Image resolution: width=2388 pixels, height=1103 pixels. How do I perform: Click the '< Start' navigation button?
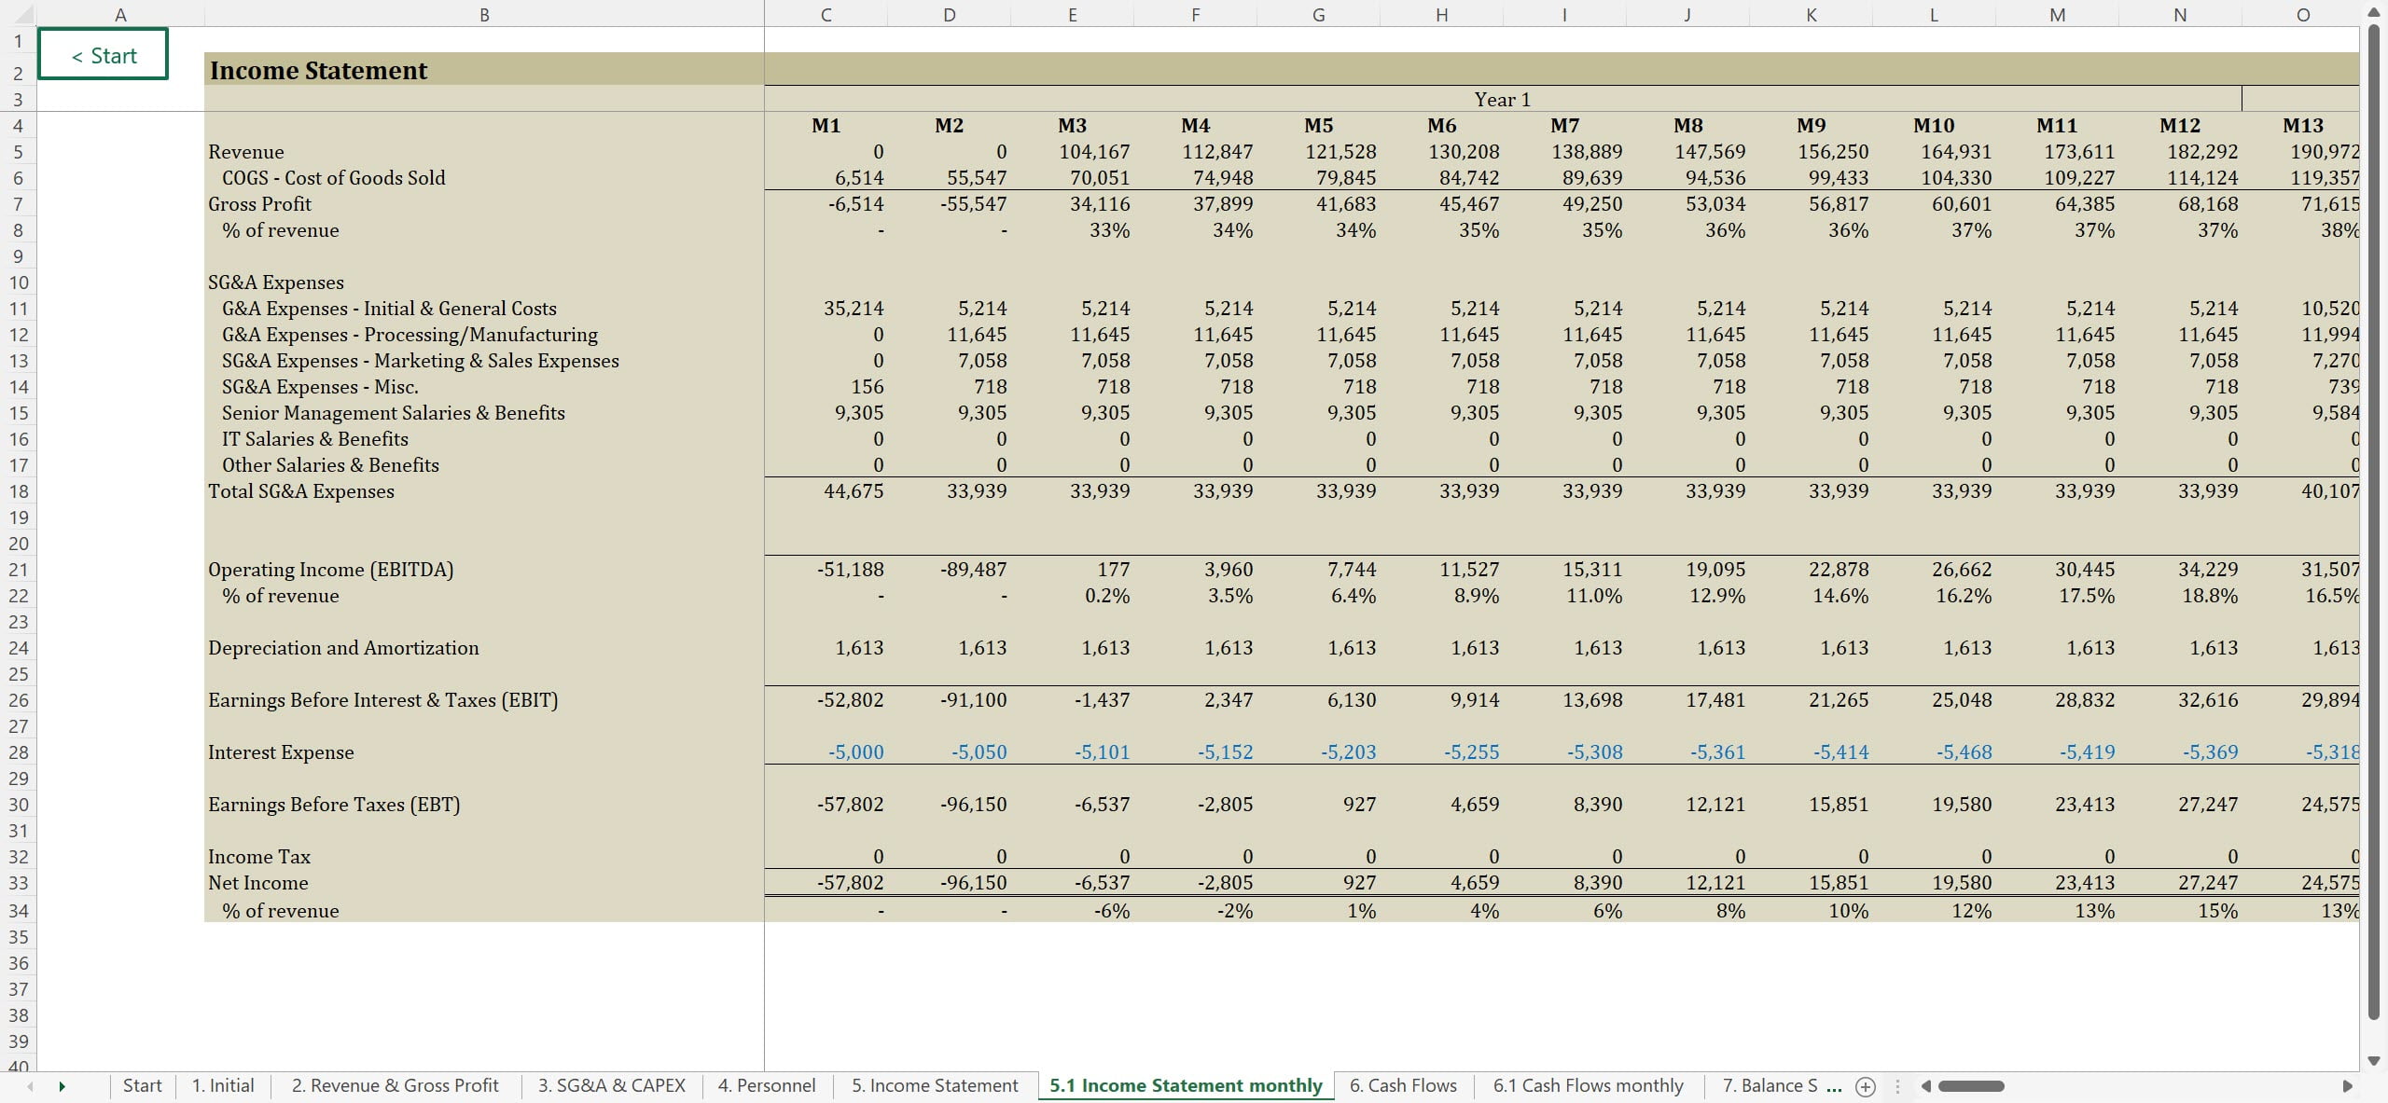coord(103,55)
